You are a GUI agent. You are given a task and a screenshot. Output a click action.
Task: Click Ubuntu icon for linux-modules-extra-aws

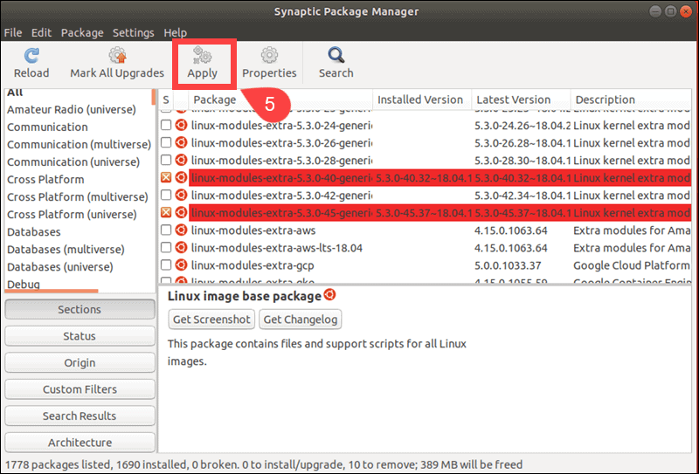coord(181,230)
